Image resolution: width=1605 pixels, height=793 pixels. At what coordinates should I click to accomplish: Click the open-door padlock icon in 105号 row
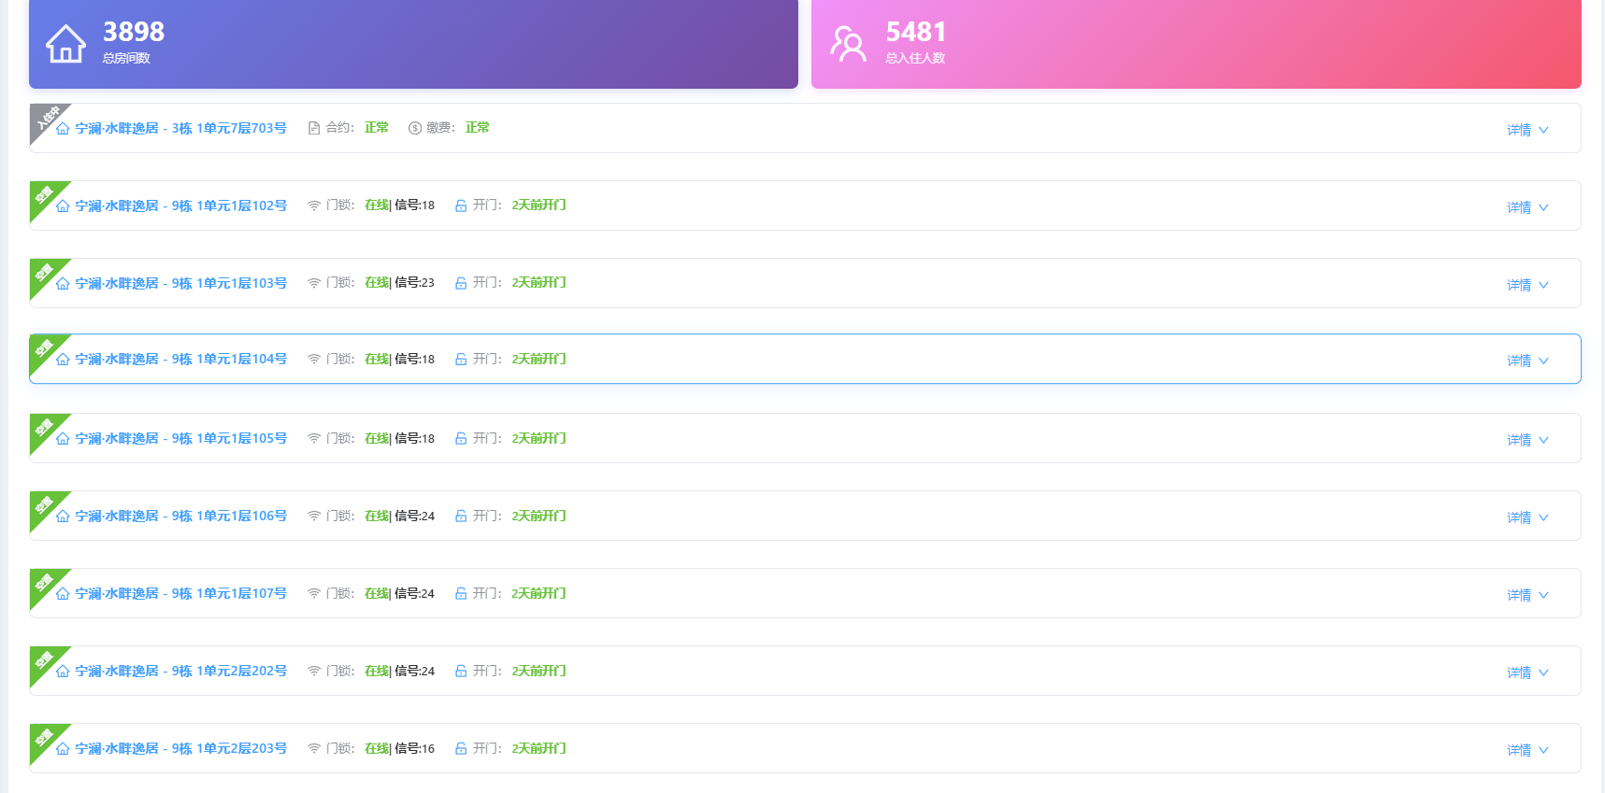461,438
